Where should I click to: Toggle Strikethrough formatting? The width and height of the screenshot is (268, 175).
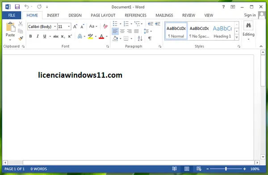pos(56,36)
